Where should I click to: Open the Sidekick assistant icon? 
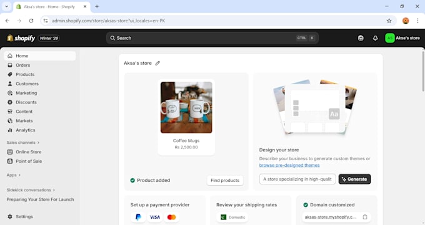pyautogui.click(x=361, y=38)
